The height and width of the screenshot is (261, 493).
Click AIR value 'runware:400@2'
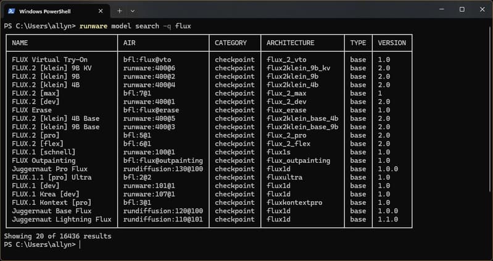coord(149,77)
